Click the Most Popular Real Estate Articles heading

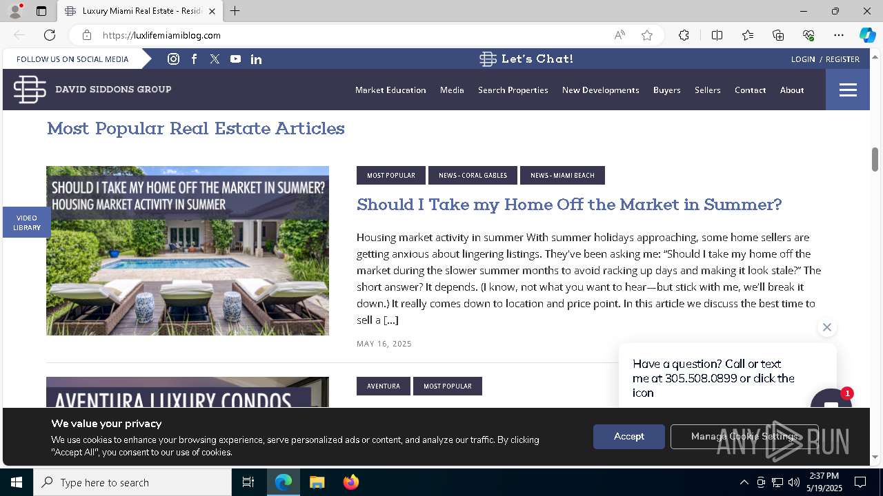pos(196,128)
